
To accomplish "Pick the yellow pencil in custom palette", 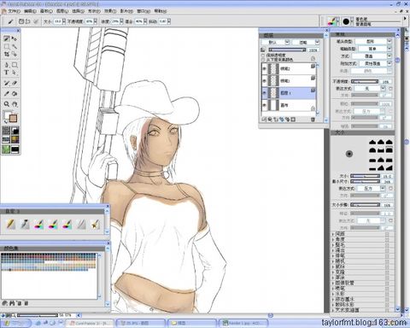I will click(x=10, y=225).
